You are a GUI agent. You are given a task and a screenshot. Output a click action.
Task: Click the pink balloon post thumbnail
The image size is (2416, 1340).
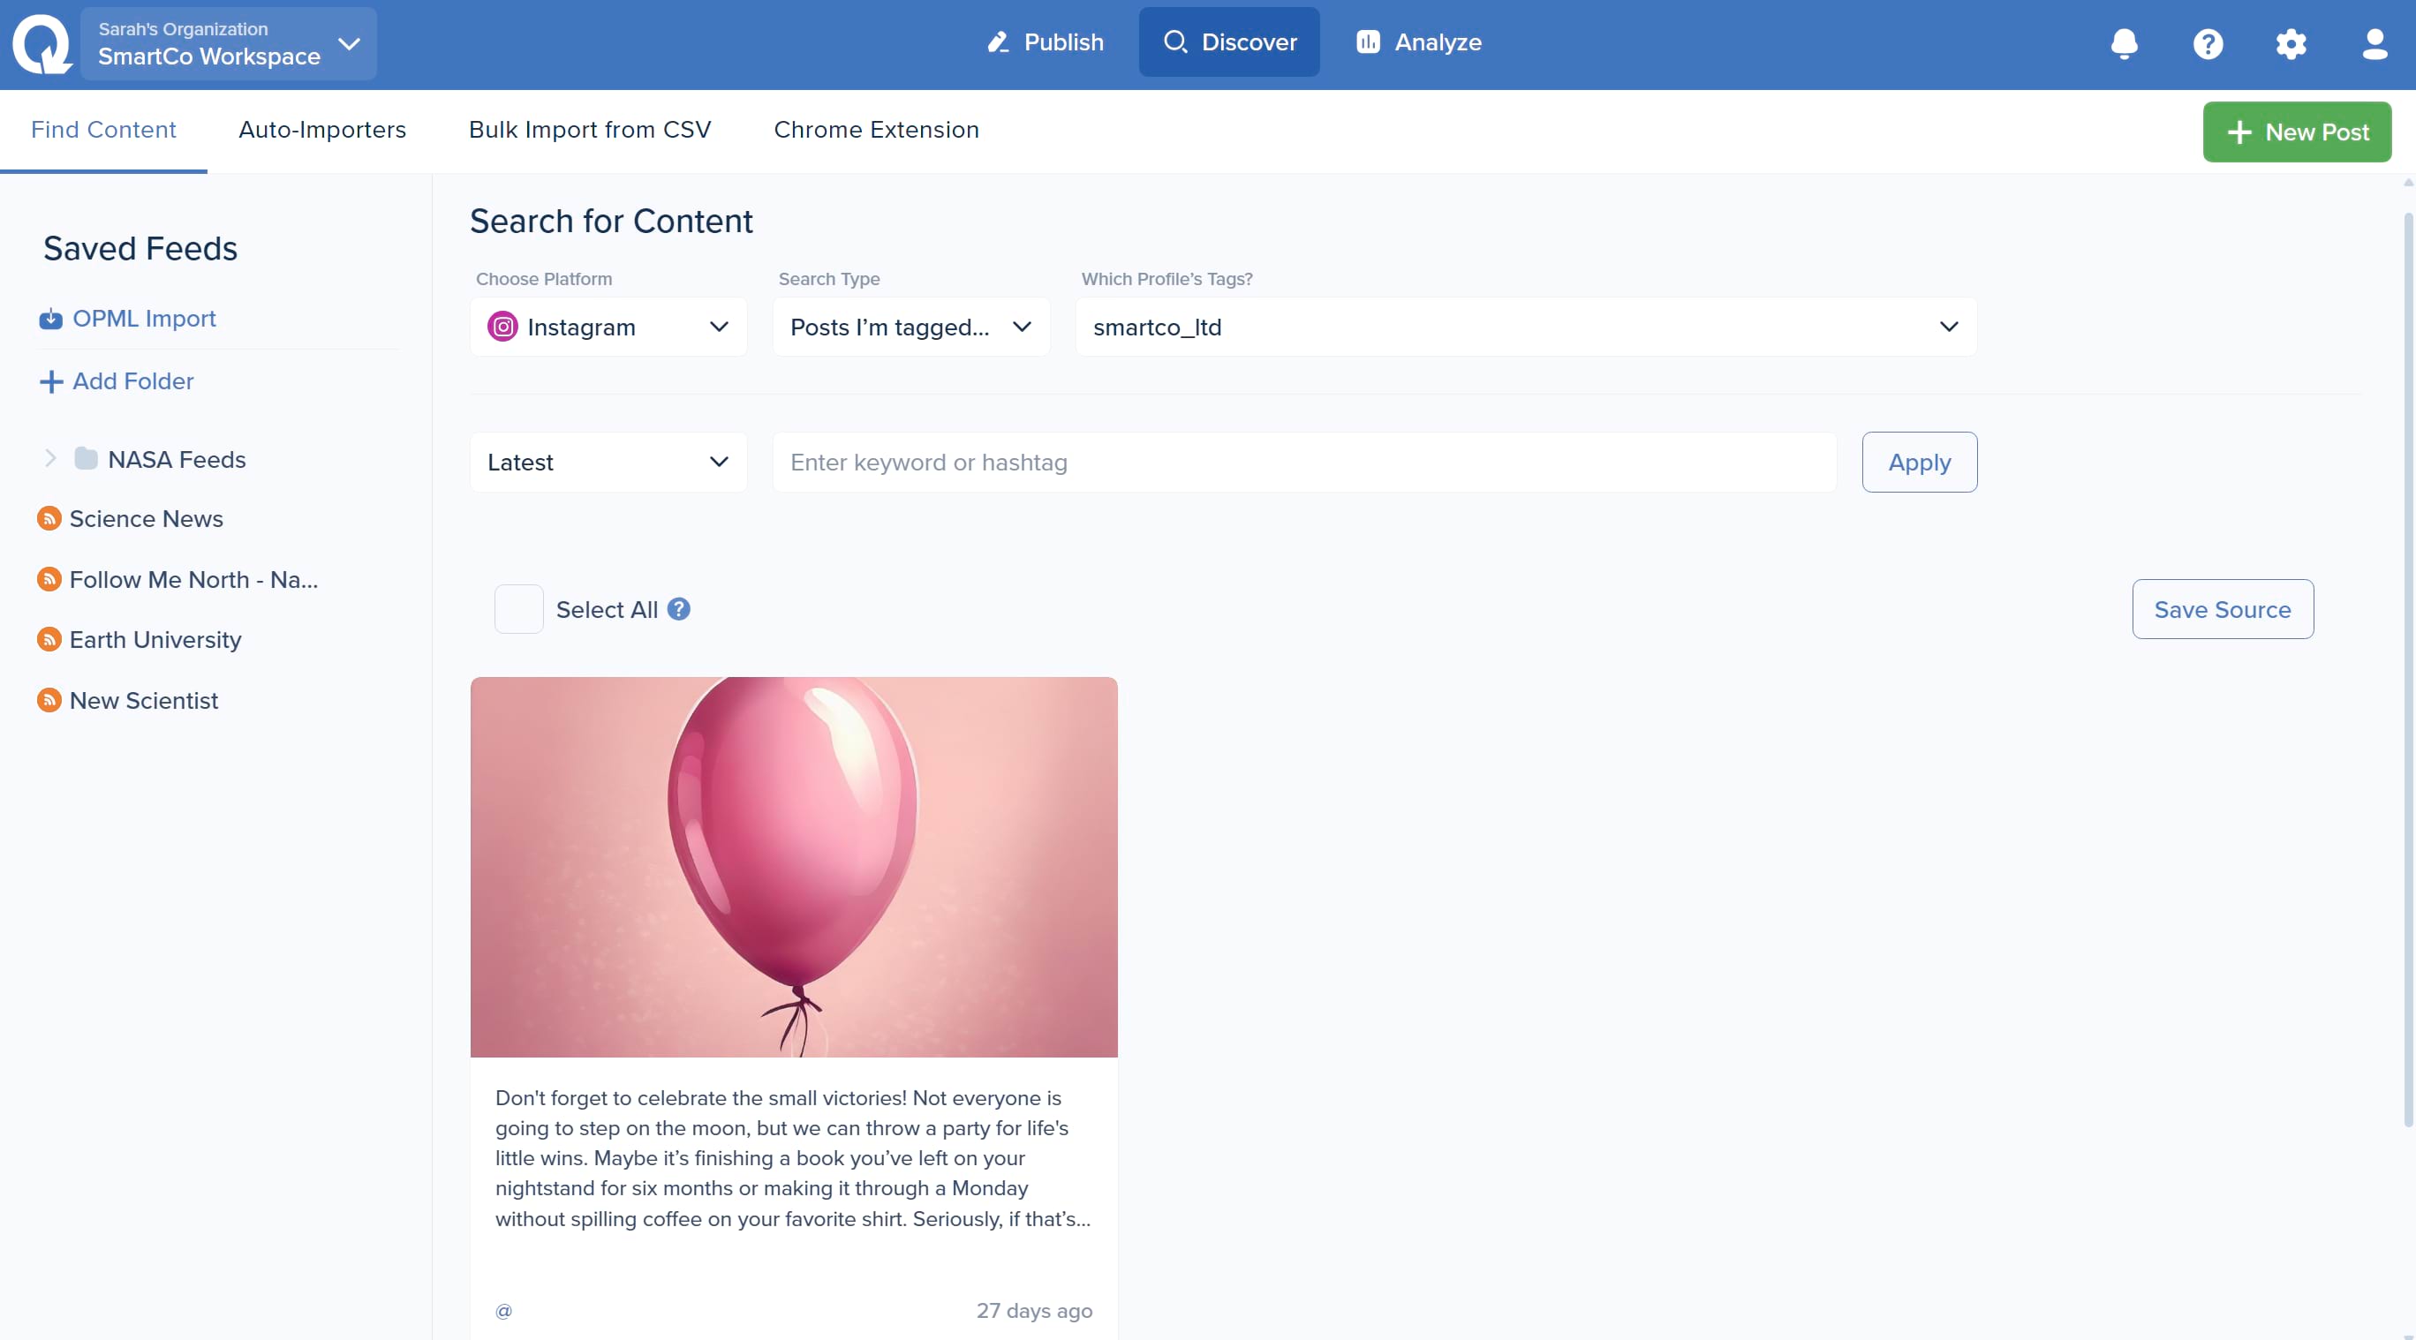click(794, 868)
